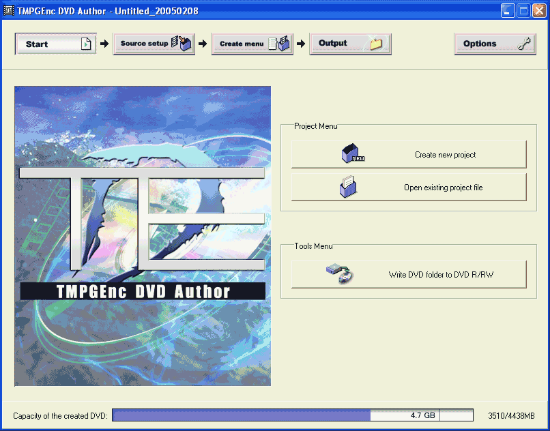Image resolution: width=550 pixels, height=431 pixels.
Task: Open the Options settings
Action: [x=495, y=44]
